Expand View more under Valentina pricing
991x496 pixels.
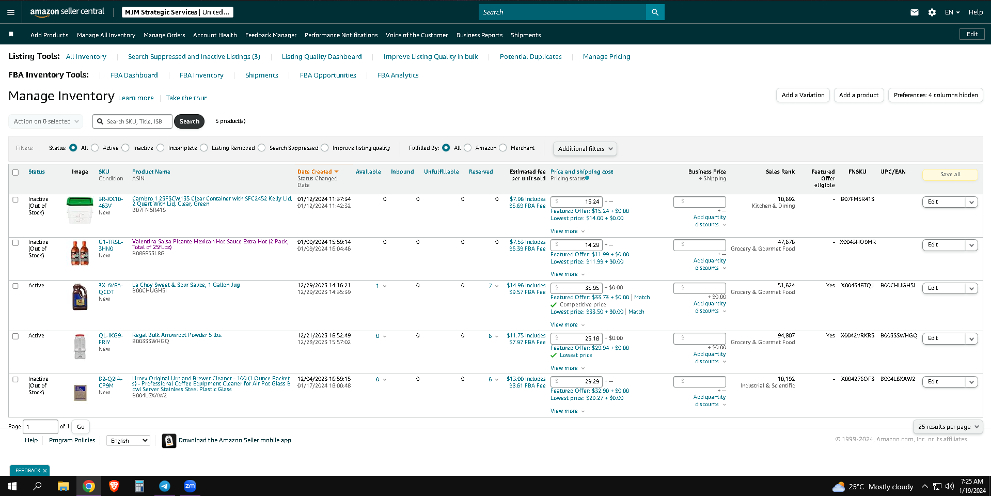click(x=568, y=274)
